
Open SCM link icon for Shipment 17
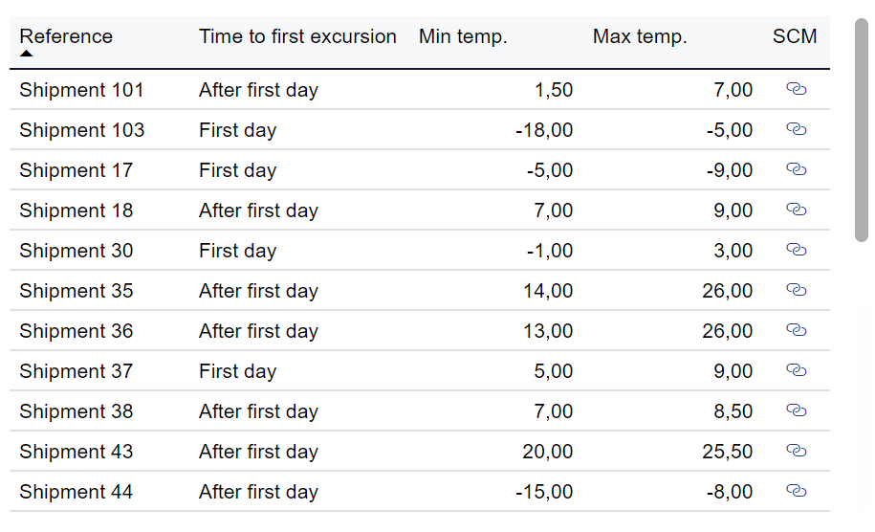click(797, 169)
